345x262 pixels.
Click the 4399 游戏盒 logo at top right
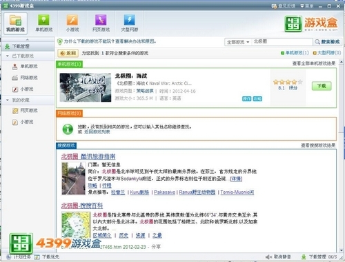coord(311,24)
